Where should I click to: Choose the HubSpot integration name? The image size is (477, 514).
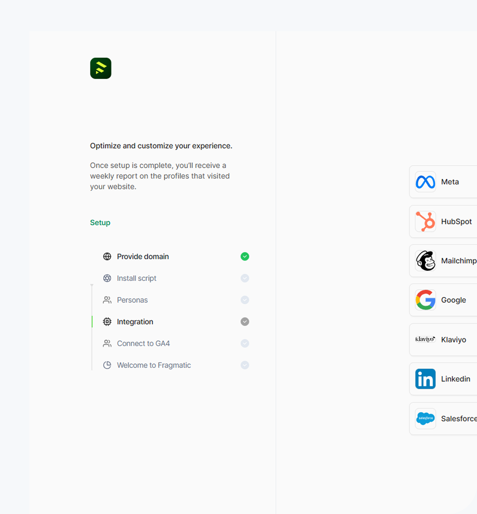456,222
